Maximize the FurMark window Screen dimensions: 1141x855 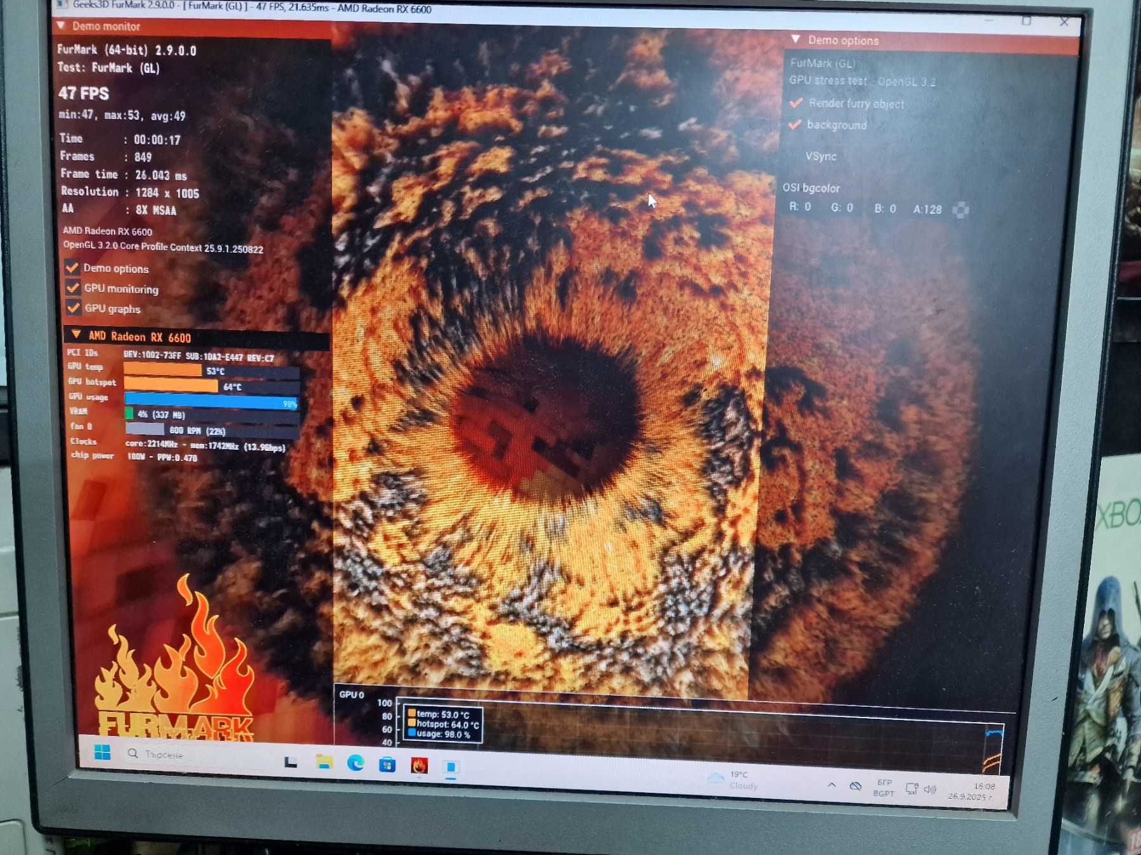tap(1026, 22)
